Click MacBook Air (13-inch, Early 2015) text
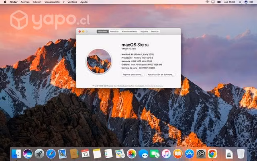The height and width of the screenshot is (161, 257). [x=138, y=54]
